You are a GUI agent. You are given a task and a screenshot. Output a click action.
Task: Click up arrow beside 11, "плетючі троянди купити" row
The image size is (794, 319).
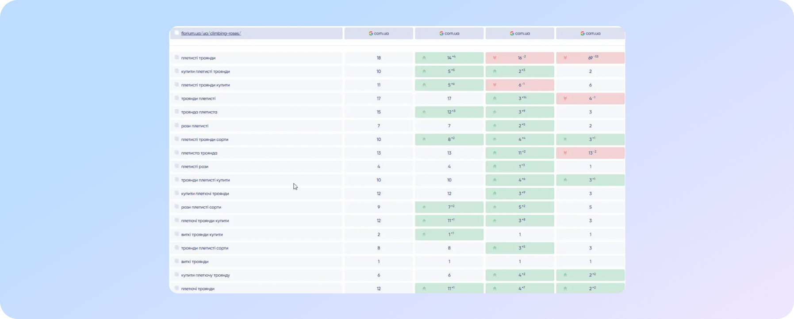424,221
